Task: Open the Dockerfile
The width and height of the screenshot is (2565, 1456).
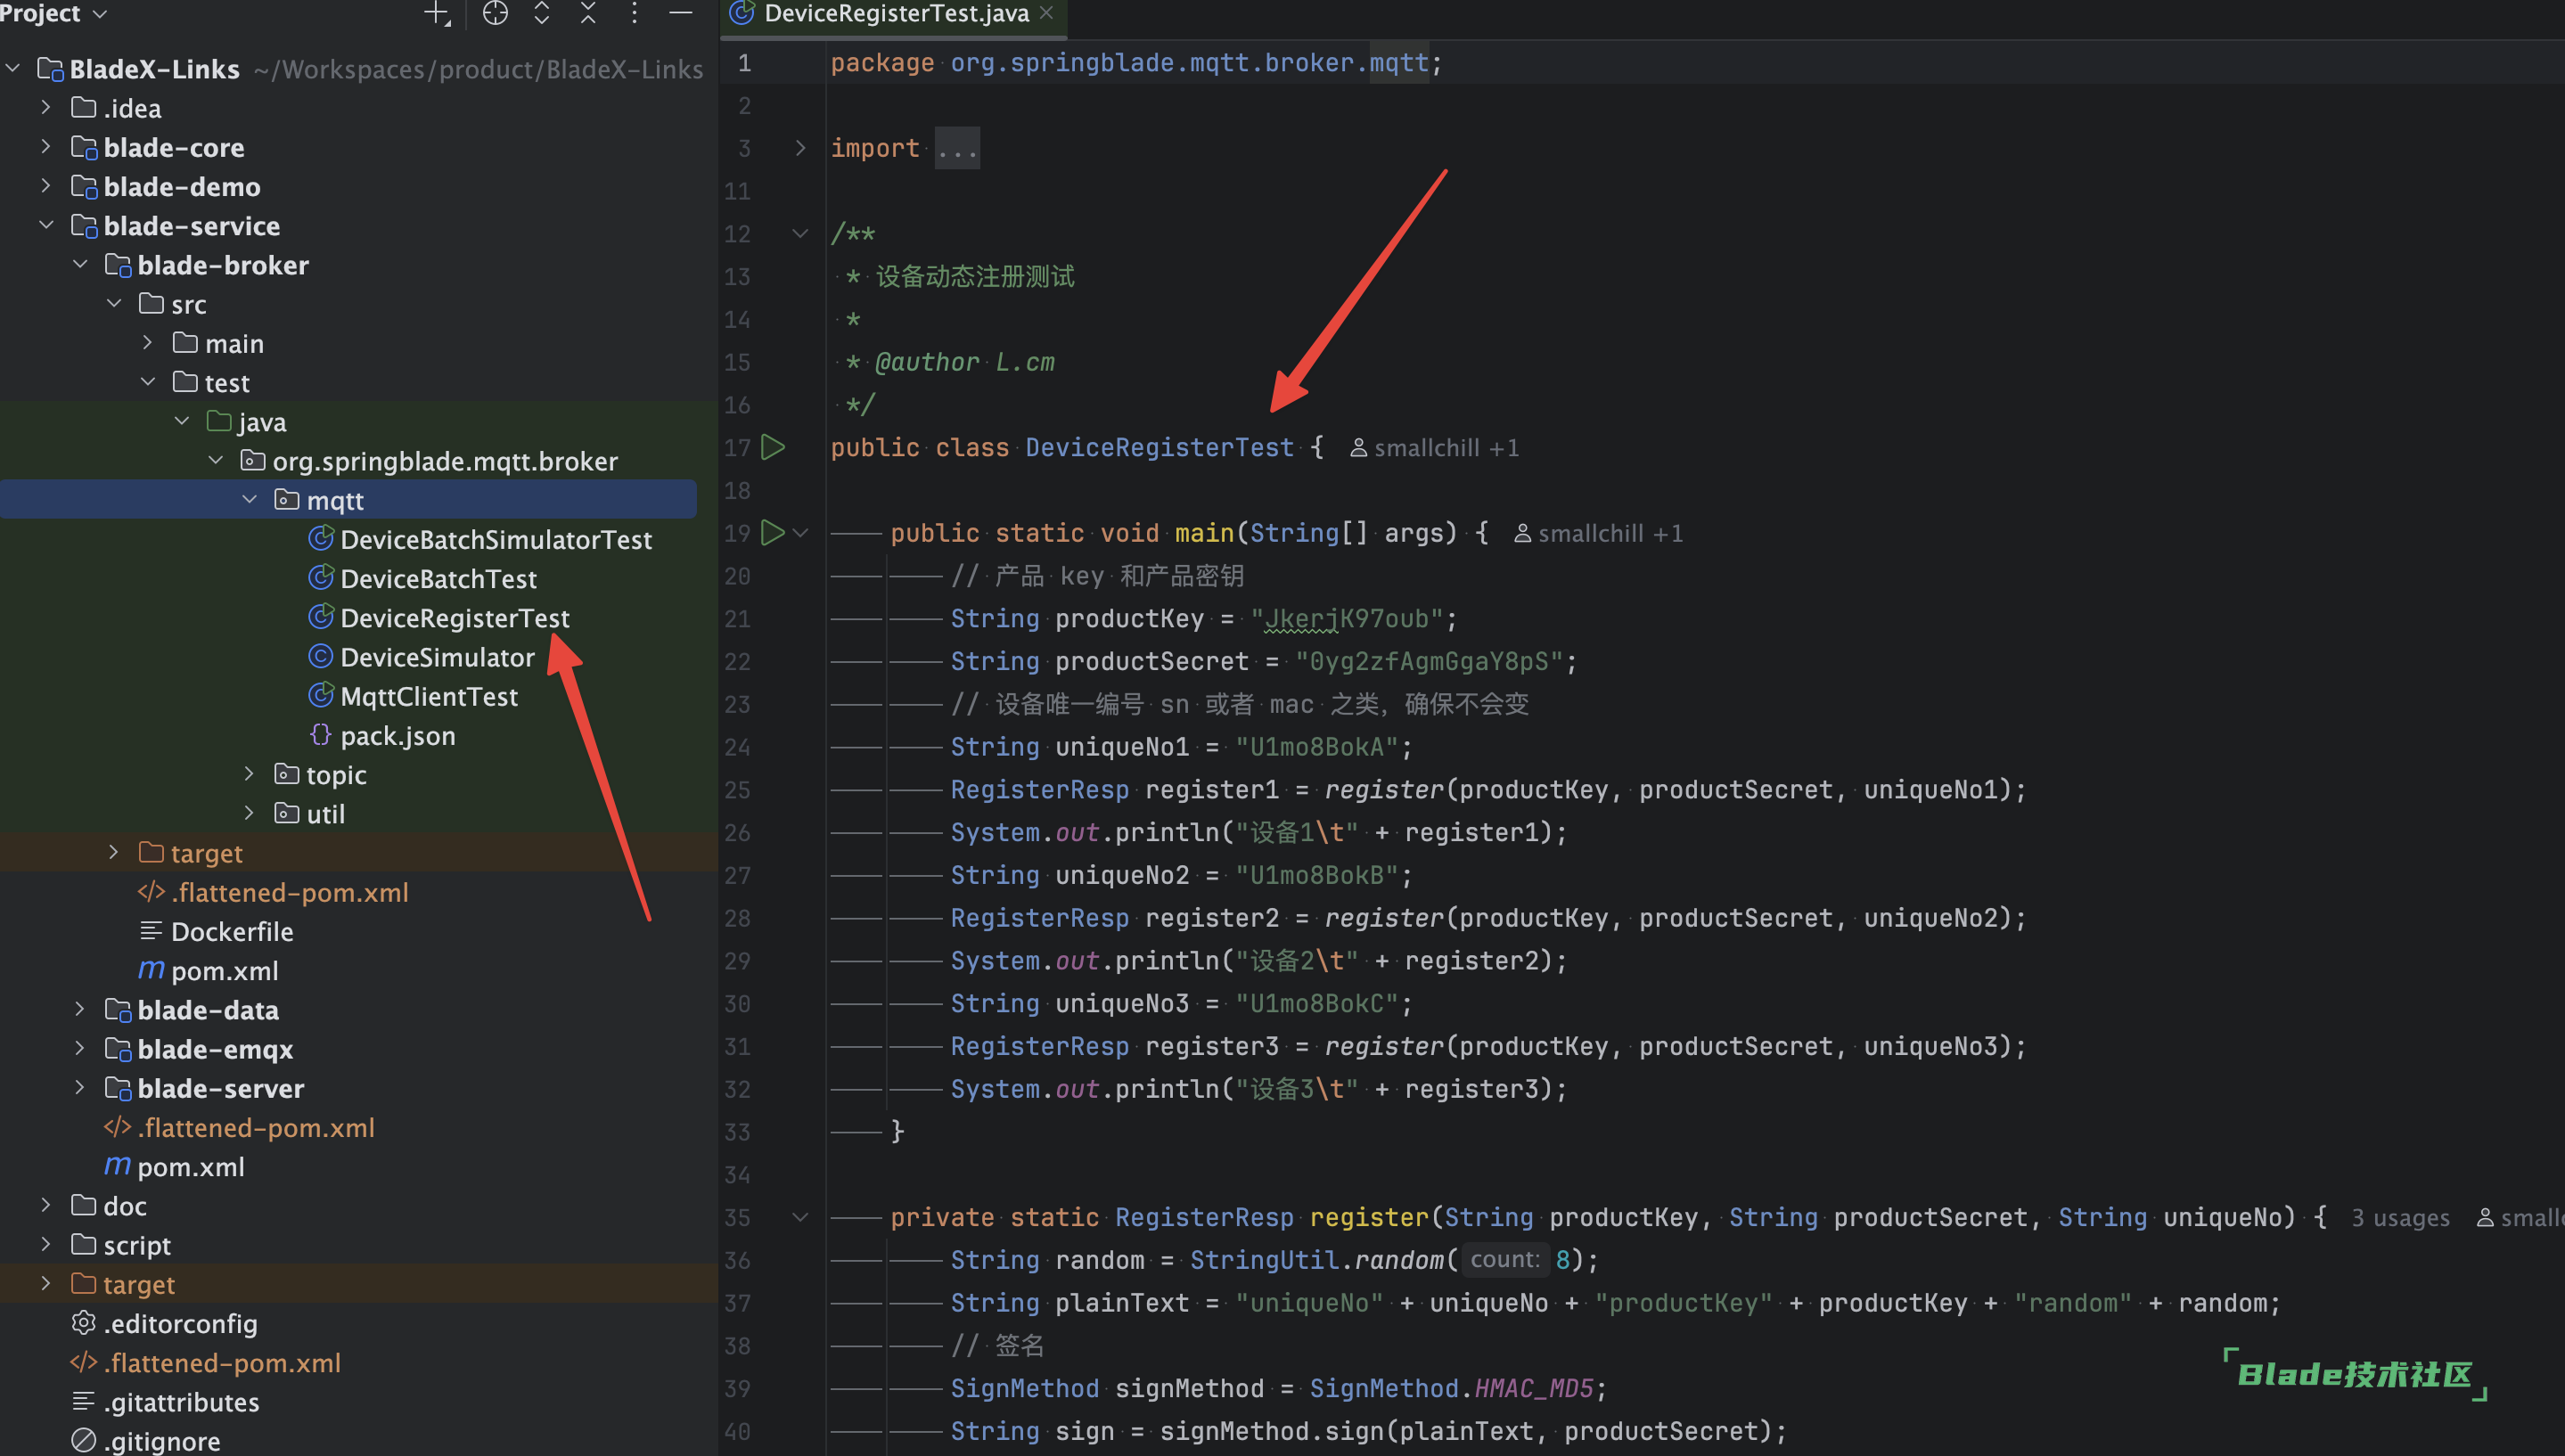Action: pos(232,931)
